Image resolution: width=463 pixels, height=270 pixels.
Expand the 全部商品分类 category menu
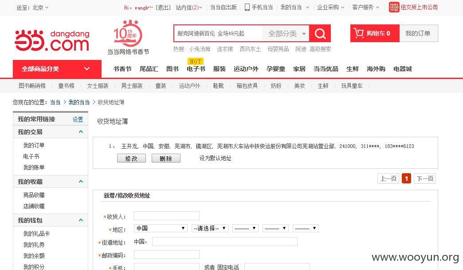pyautogui.click(x=57, y=69)
